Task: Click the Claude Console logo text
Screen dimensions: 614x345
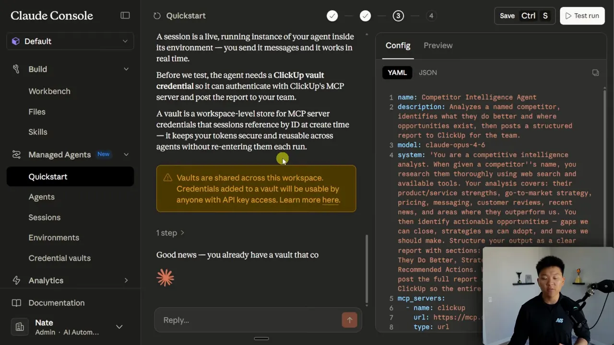Action: [52, 15]
